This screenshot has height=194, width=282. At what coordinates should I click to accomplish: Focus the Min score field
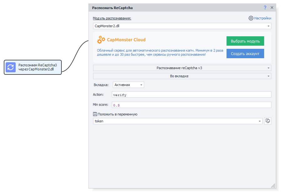(x=191, y=105)
